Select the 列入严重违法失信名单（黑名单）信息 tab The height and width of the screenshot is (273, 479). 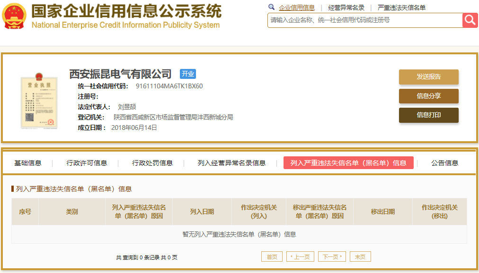click(x=348, y=162)
